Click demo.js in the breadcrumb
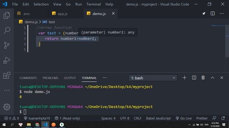Viewport: 229px width, 128px height. tap(31, 22)
